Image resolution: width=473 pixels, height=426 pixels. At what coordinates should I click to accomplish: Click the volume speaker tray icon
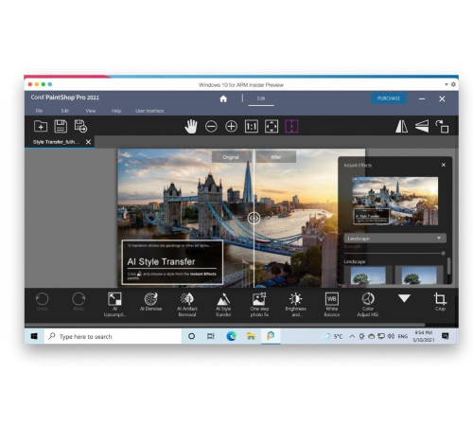click(391, 336)
